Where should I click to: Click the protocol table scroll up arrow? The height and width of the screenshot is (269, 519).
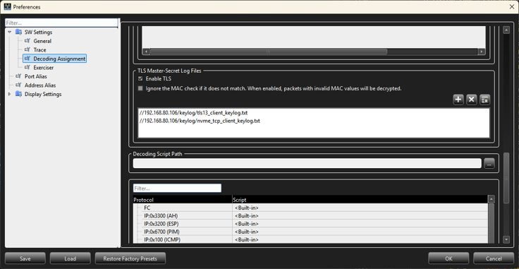tap(491, 199)
